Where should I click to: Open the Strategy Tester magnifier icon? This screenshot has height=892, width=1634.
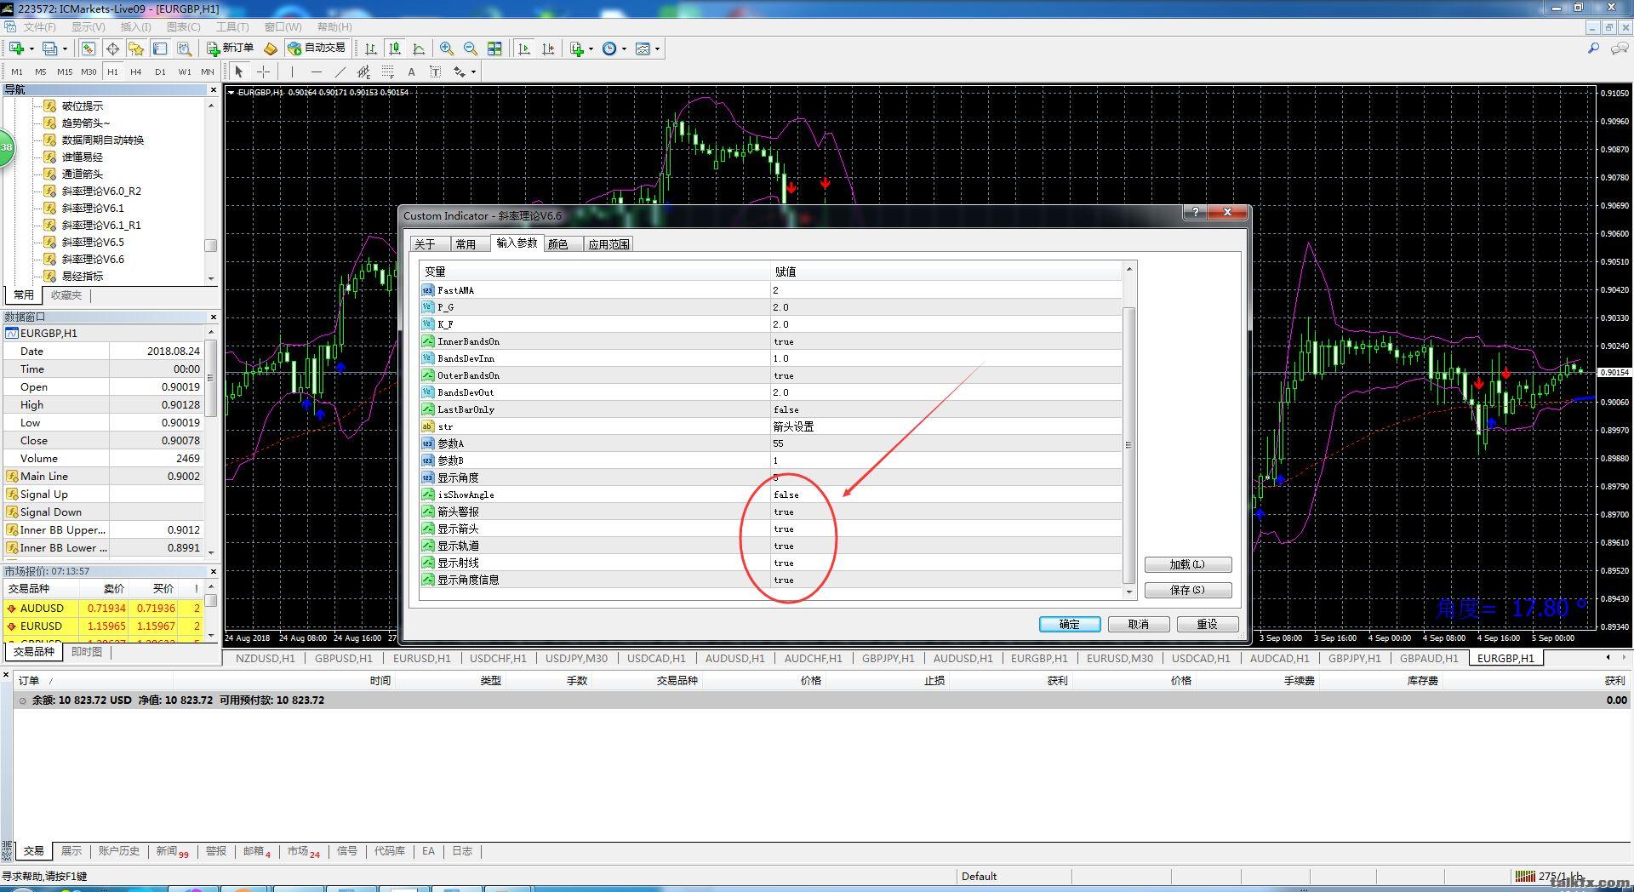point(184,49)
